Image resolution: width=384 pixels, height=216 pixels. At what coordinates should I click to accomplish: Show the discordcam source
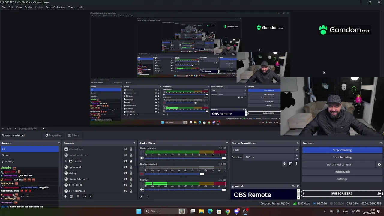(126, 149)
